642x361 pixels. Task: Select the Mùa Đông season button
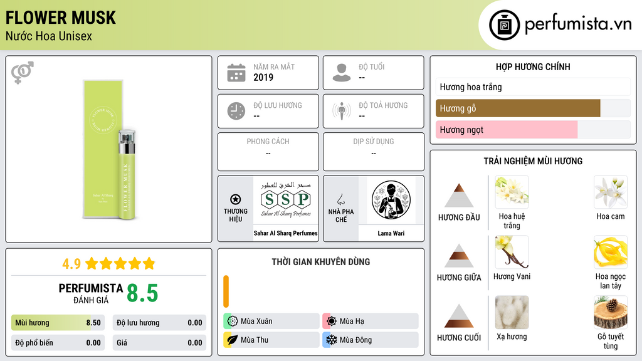370,340
